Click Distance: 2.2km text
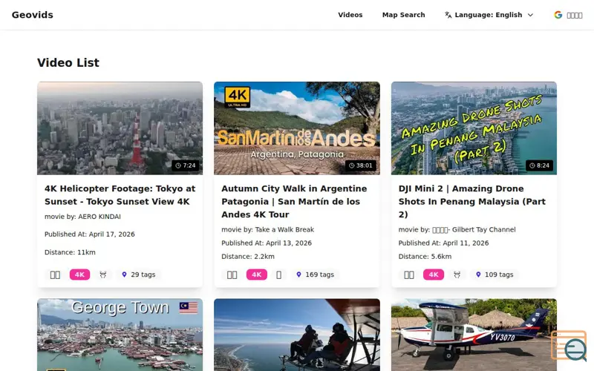 pos(248,256)
